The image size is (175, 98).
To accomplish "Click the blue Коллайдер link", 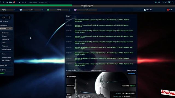I will click(131, 73).
